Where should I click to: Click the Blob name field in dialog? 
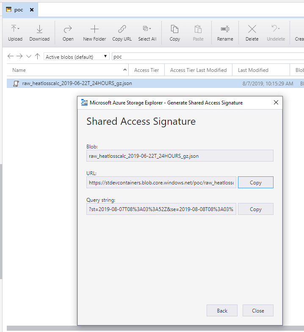(x=180, y=156)
